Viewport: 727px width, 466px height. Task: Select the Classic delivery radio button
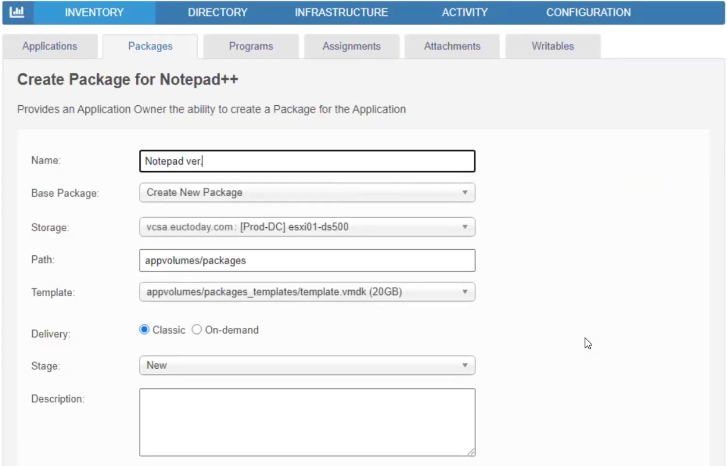[144, 329]
